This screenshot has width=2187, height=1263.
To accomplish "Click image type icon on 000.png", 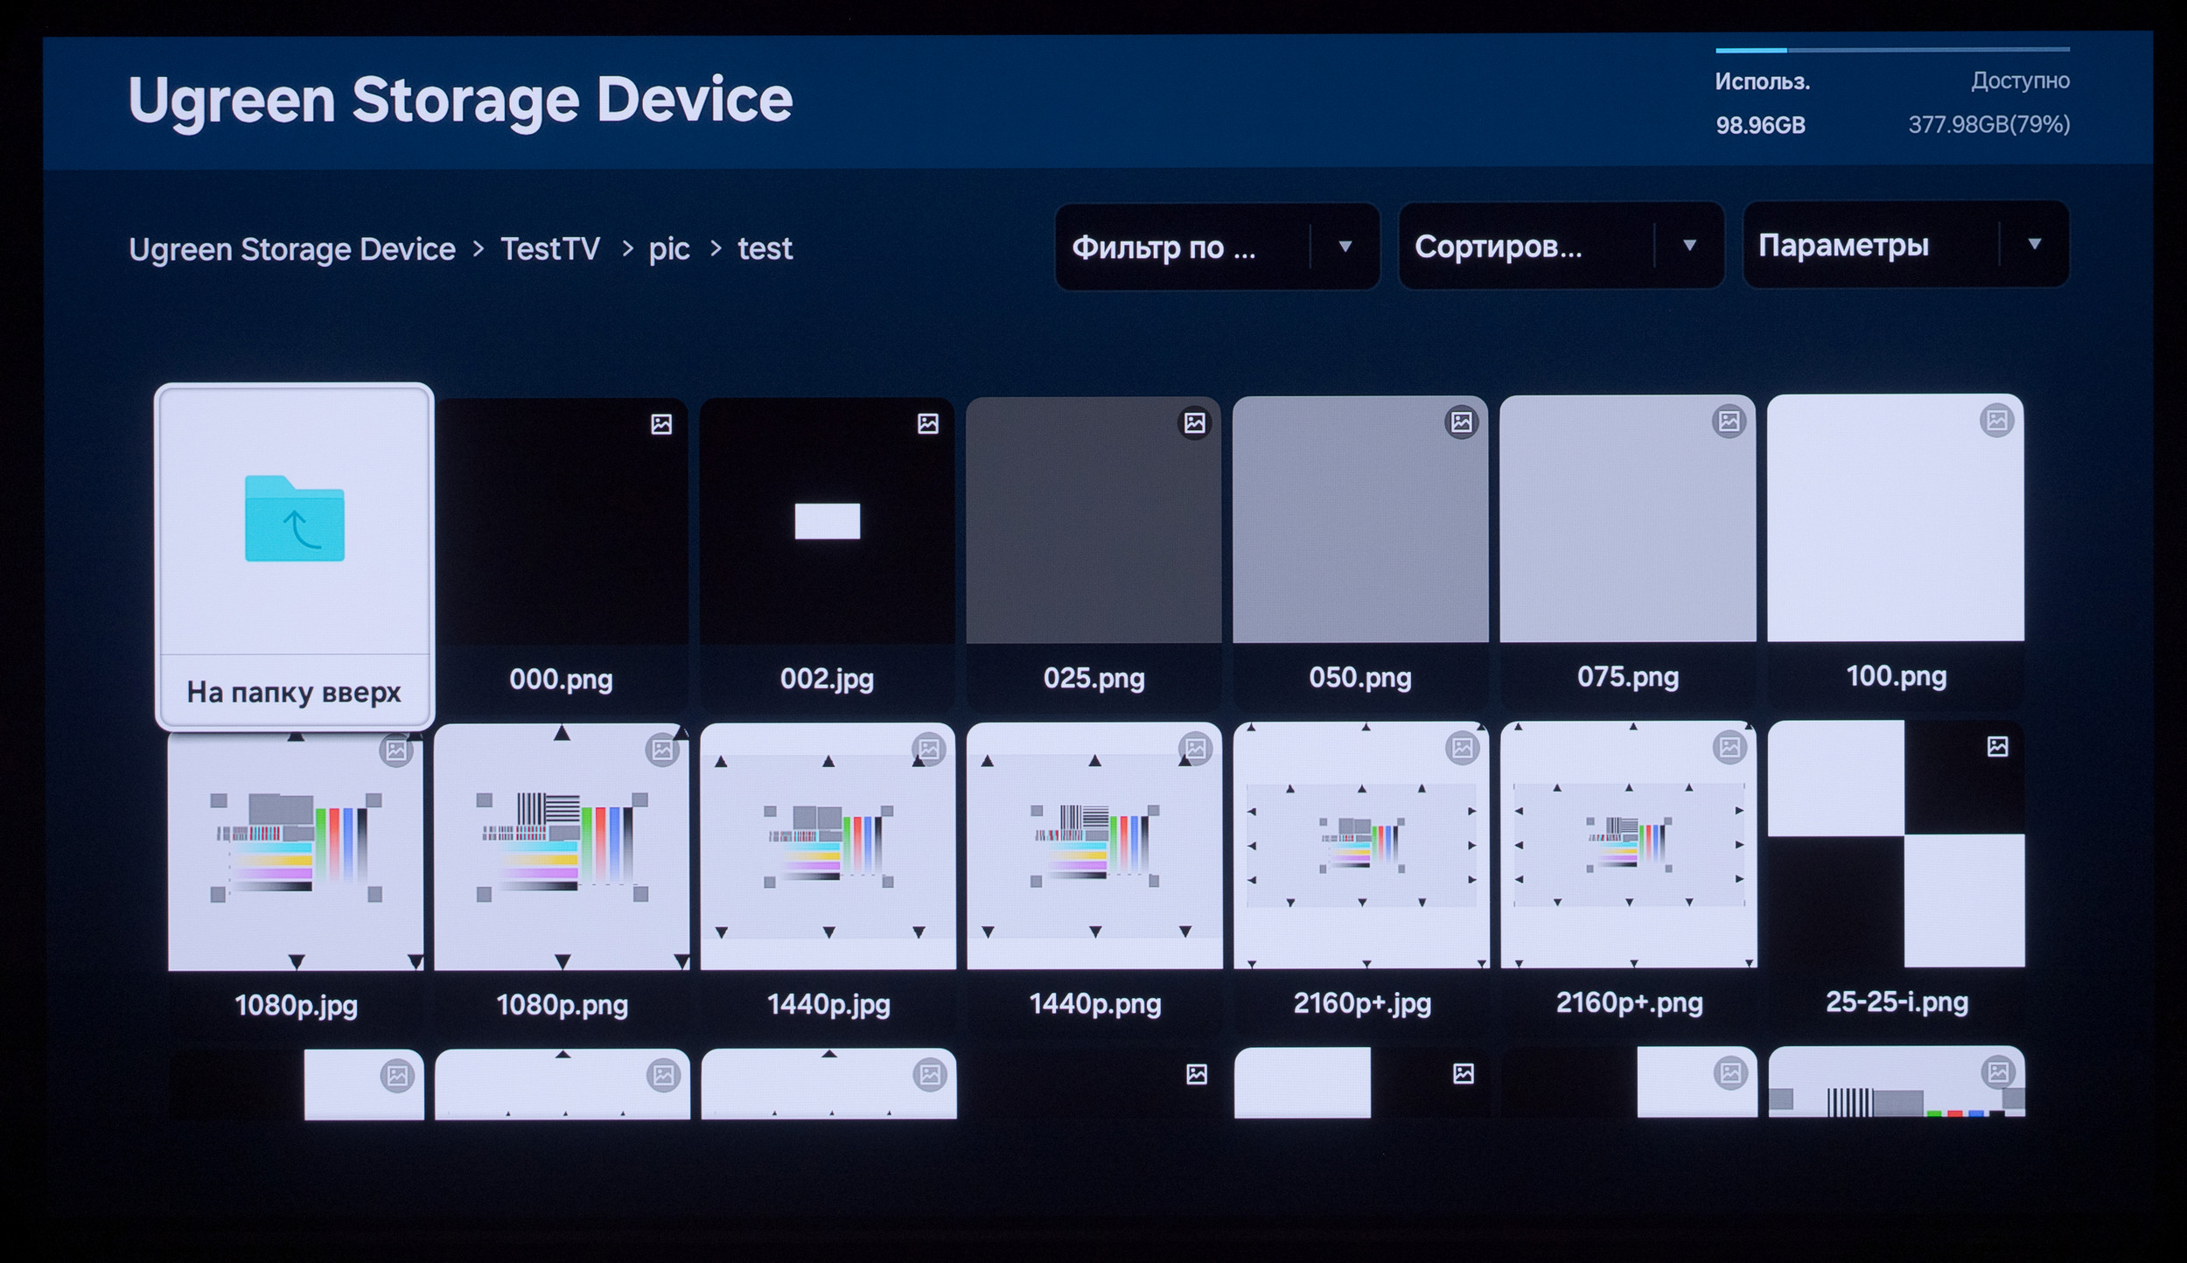I will tap(661, 424).
